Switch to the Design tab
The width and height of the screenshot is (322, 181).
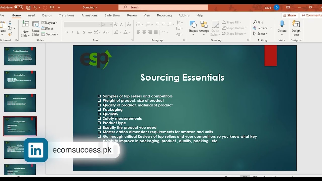pyautogui.click(x=47, y=15)
